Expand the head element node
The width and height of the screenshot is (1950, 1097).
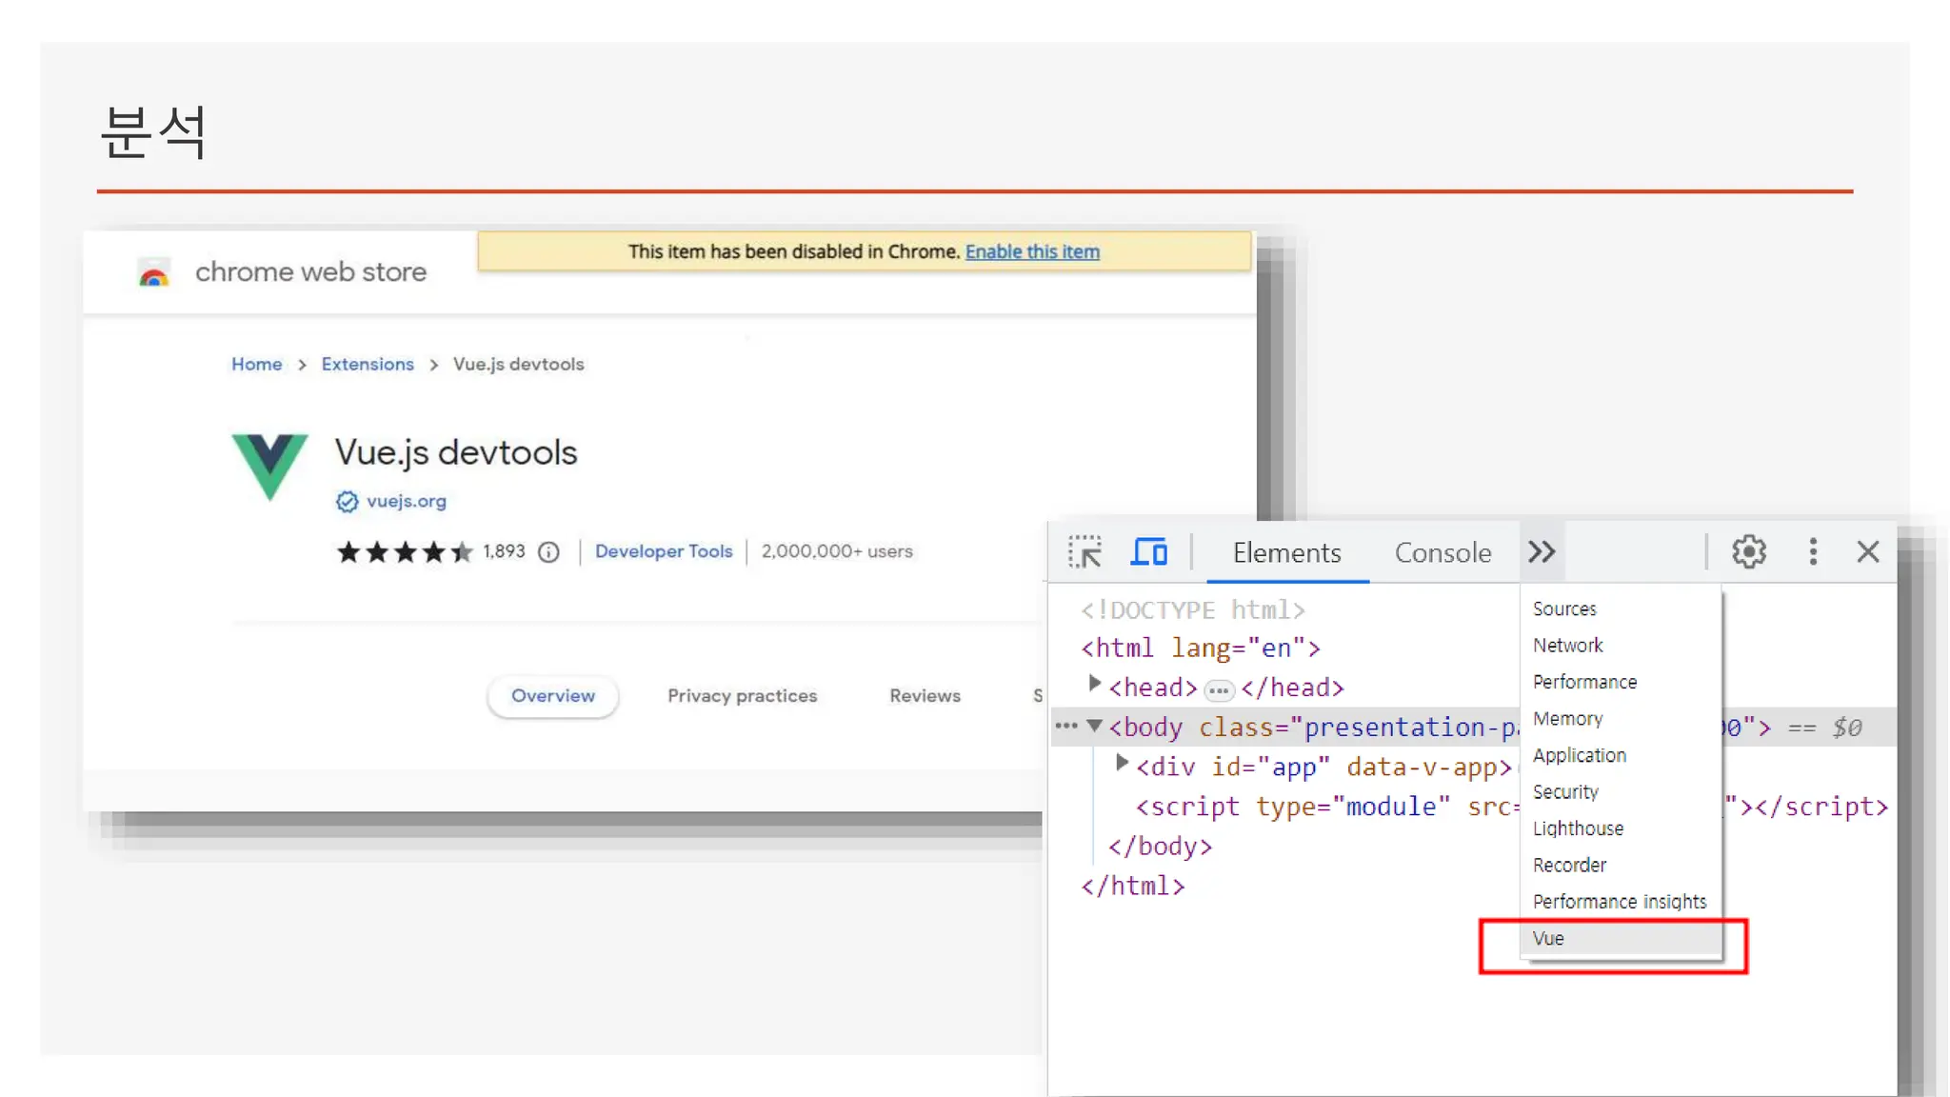[x=1094, y=684]
